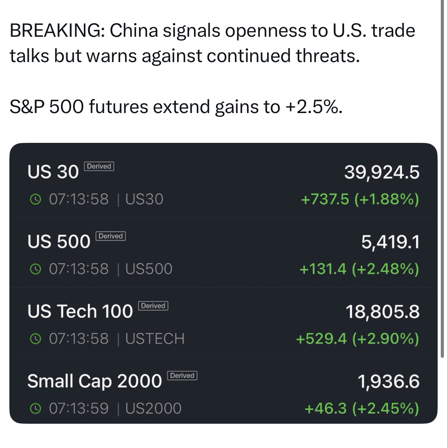Click the clock icon in Small Cap 2000 row
The width and height of the screenshot is (447, 448).
pyautogui.click(x=35, y=408)
